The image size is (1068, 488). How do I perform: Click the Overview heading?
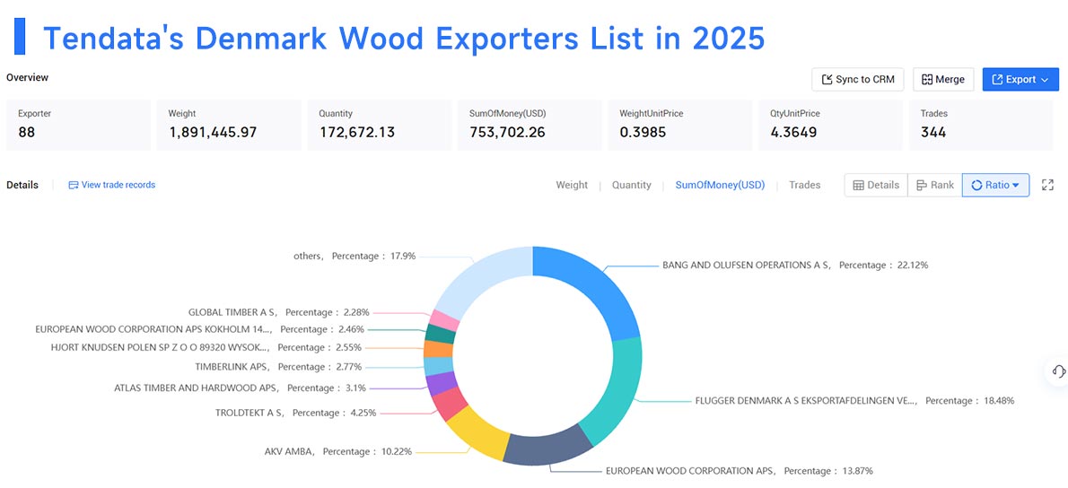pyautogui.click(x=27, y=77)
